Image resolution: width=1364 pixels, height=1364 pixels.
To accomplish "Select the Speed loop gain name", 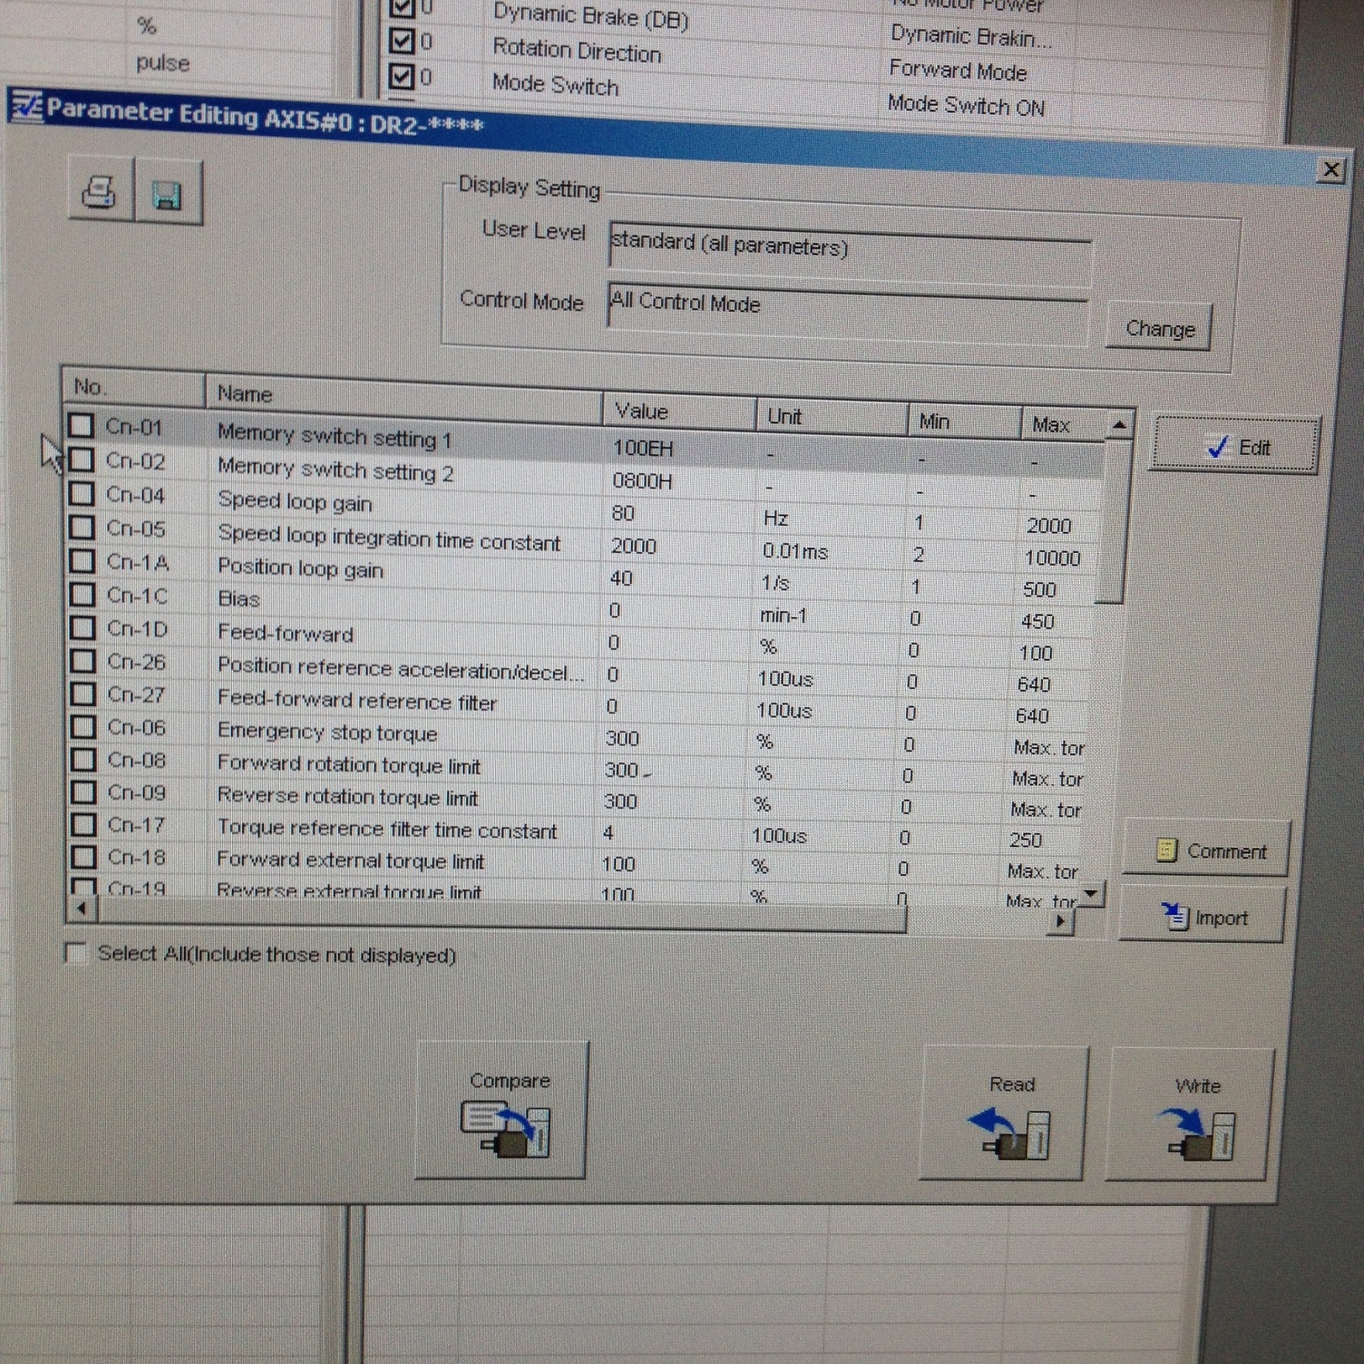I will point(294,502).
